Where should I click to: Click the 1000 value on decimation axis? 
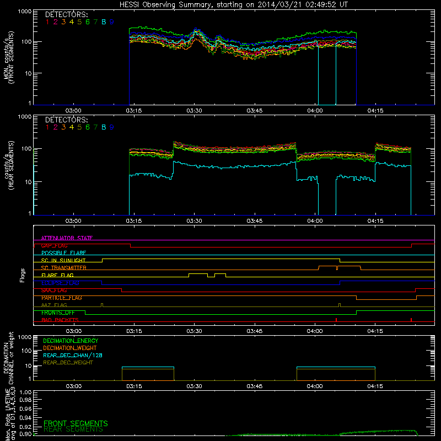point(25,337)
